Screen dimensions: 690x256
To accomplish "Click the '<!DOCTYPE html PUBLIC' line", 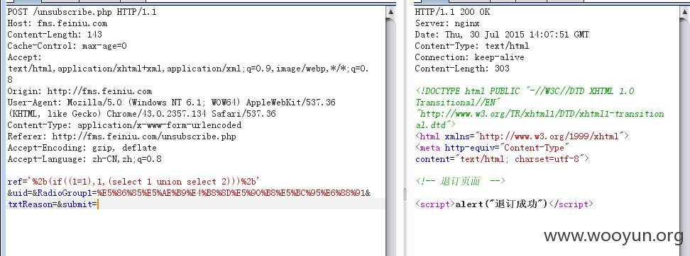I will coord(525,91).
